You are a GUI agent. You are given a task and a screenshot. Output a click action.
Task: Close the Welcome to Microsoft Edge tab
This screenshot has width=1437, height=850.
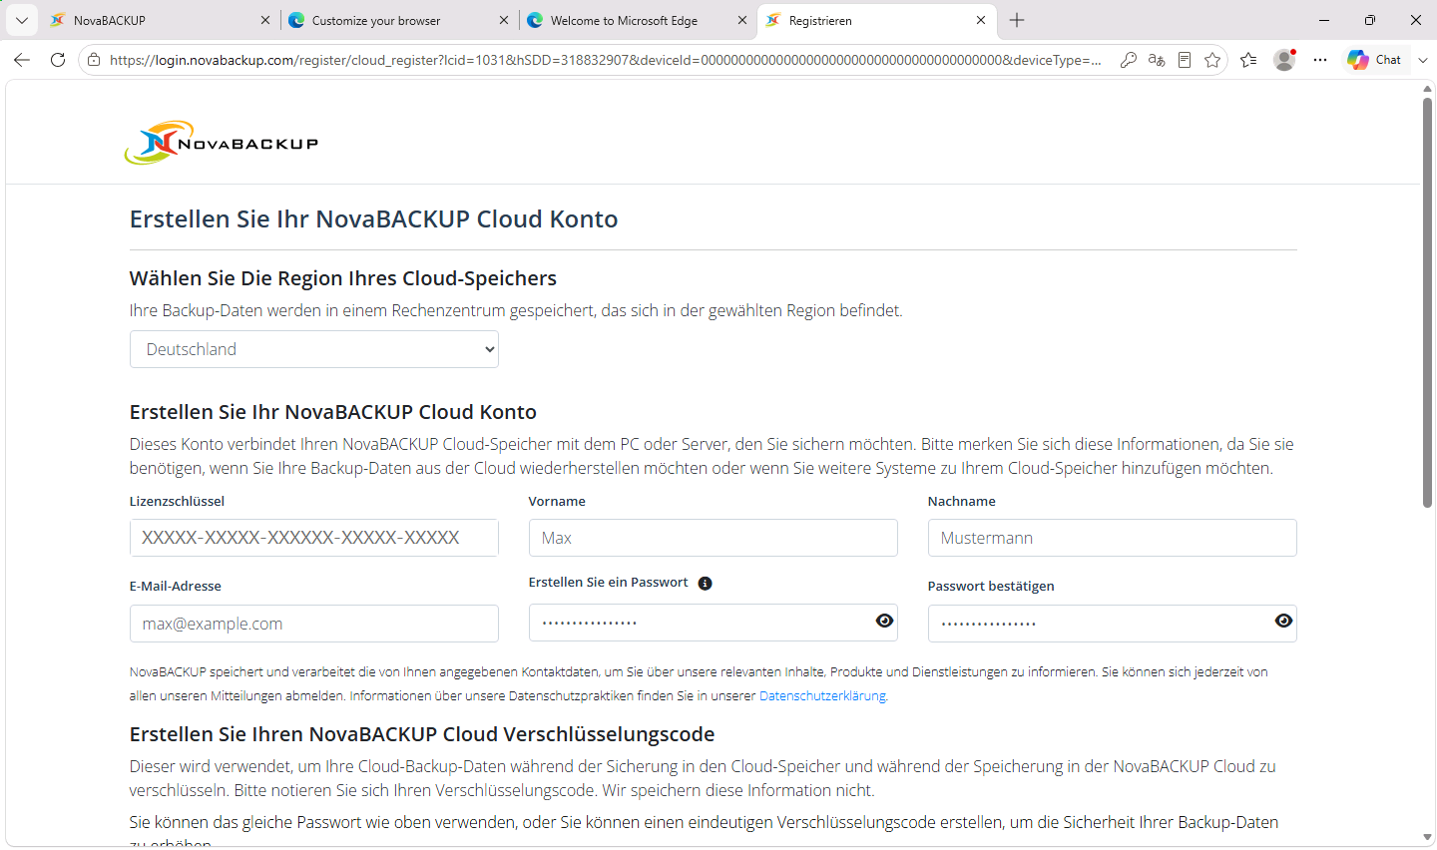tap(742, 20)
